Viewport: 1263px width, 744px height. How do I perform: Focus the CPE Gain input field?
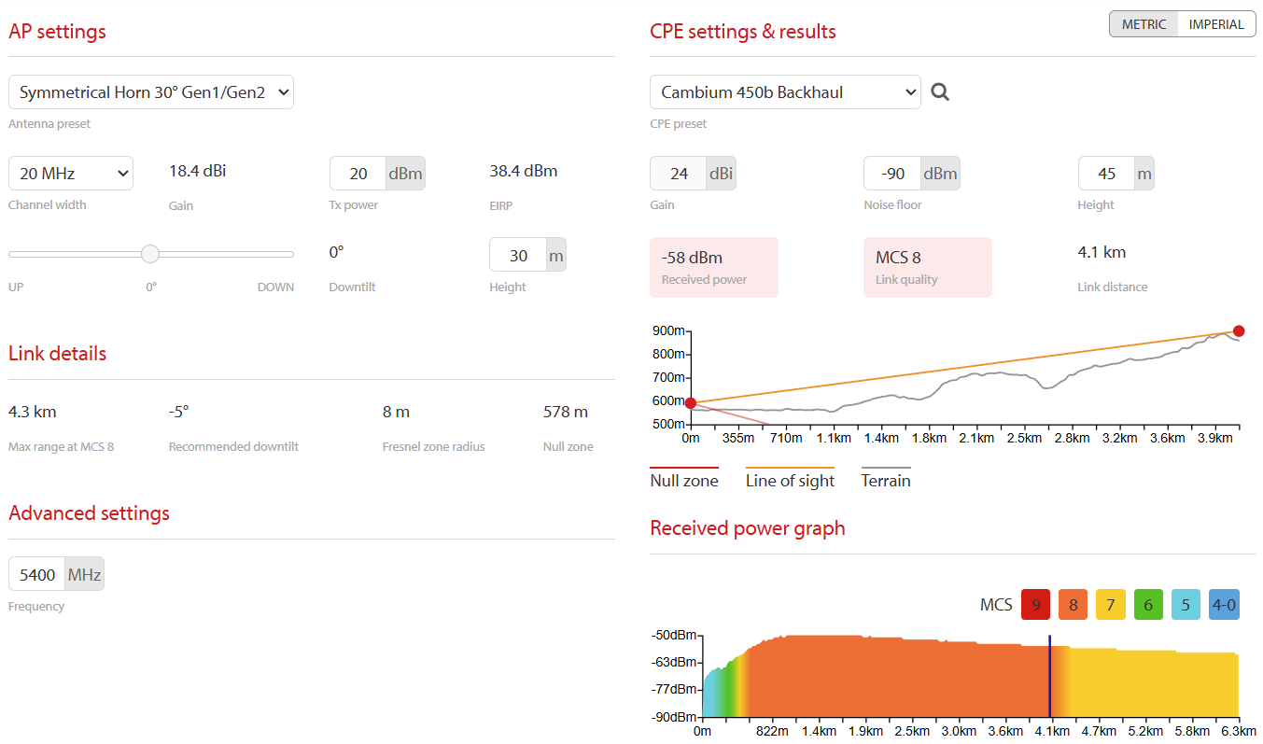point(679,173)
